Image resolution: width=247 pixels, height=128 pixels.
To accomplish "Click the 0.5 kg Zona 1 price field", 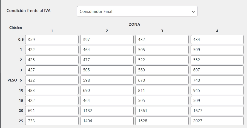I will click(x=52, y=39).
